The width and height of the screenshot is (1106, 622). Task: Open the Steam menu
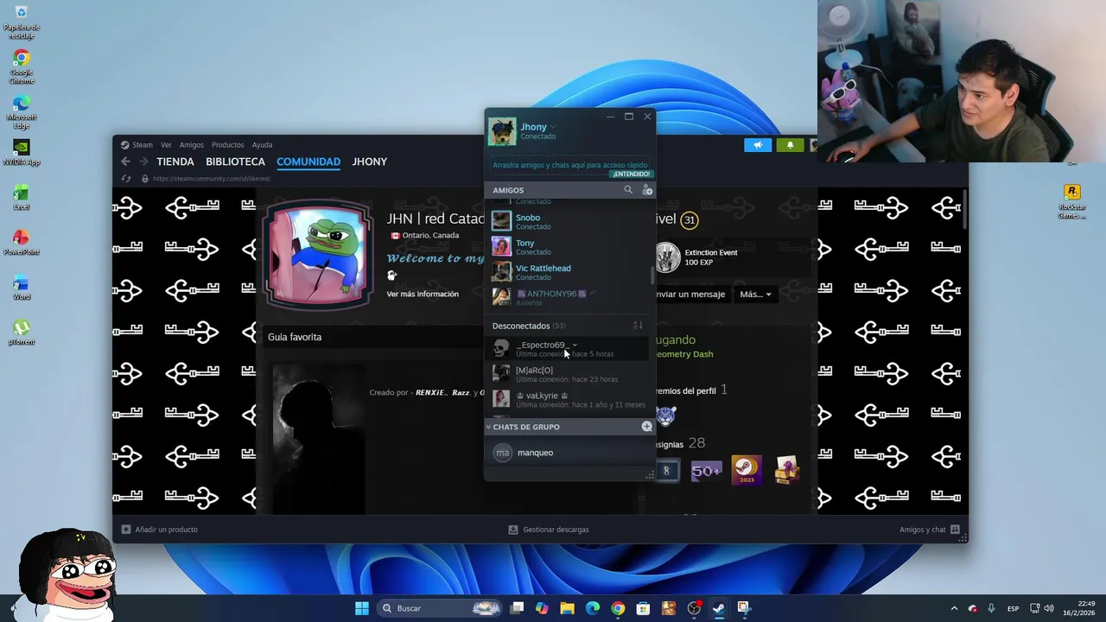click(137, 145)
